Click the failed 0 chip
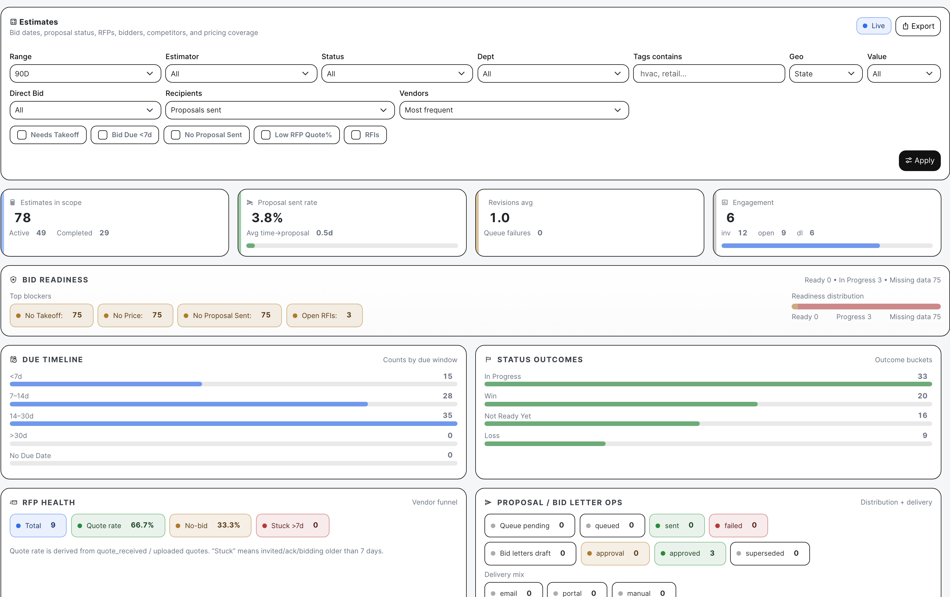Viewport: 950px width, 597px height. point(738,526)
